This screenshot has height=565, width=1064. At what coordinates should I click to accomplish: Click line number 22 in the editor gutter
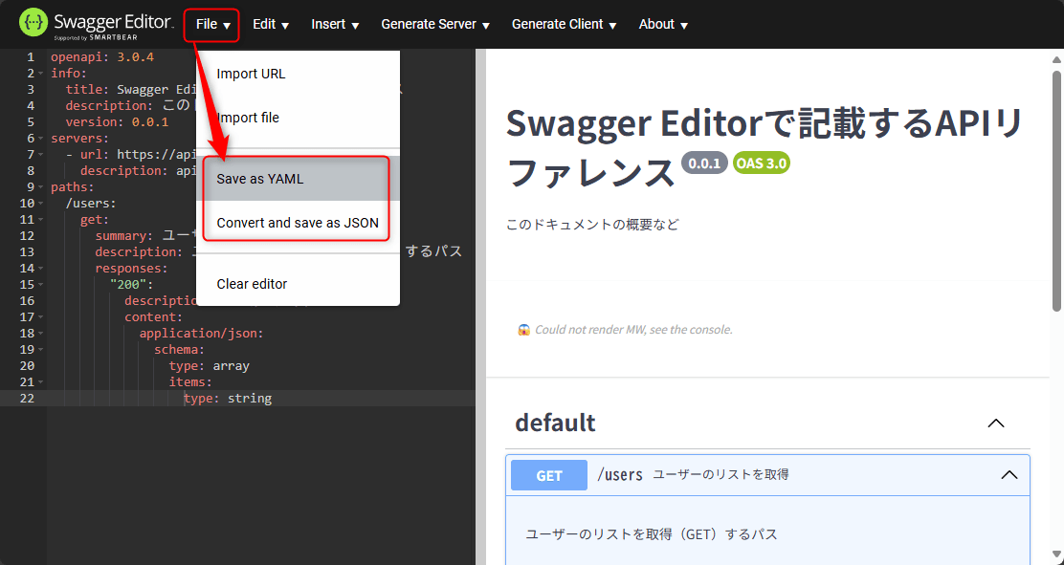click(x=29, y=398)
